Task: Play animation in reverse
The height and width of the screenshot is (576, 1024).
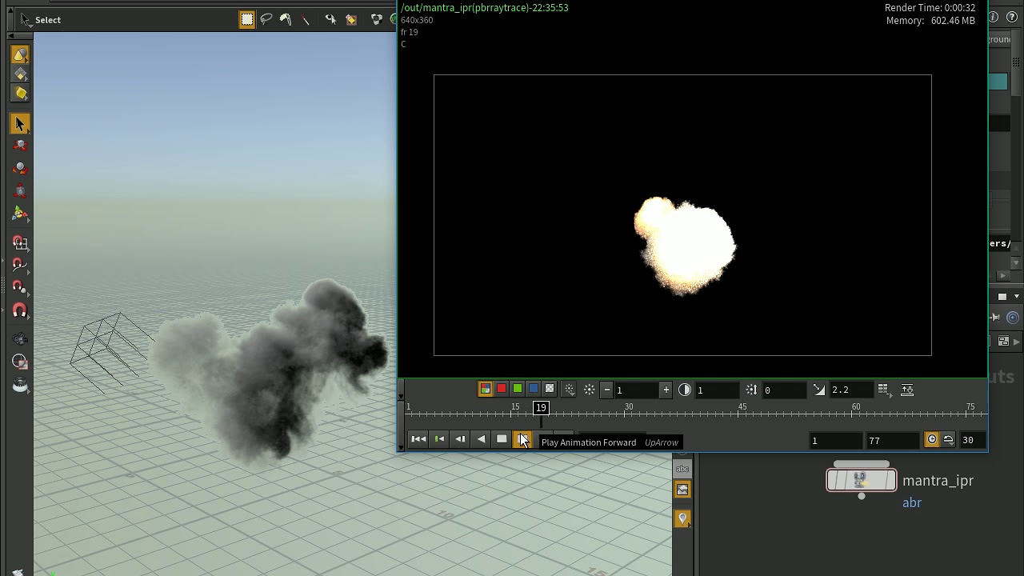Action: pyautogui.click(x=481, y=439)
